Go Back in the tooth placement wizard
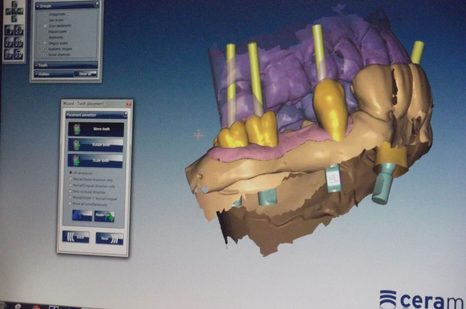Image resolution: width=466 pixels, height=309 pixels. pos(76,237)
